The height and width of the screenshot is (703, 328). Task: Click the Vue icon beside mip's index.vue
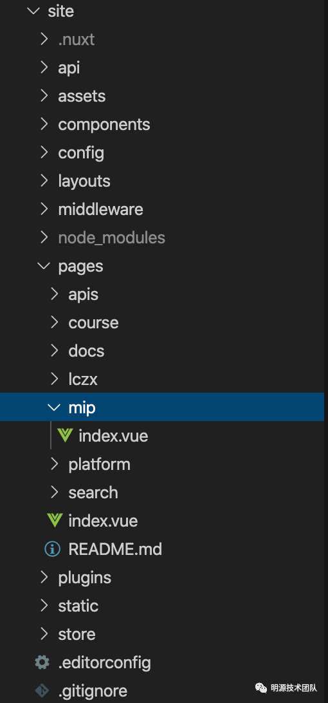66,435
